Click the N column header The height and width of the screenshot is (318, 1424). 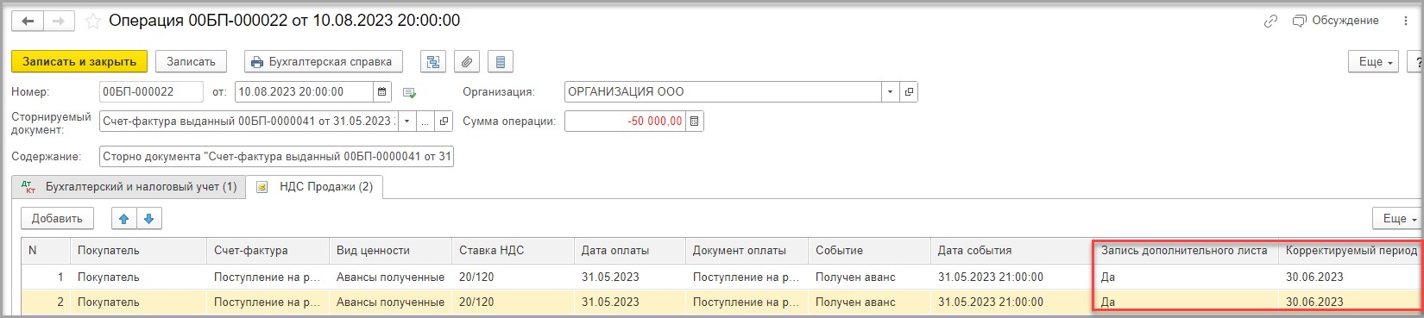point(46,251)
